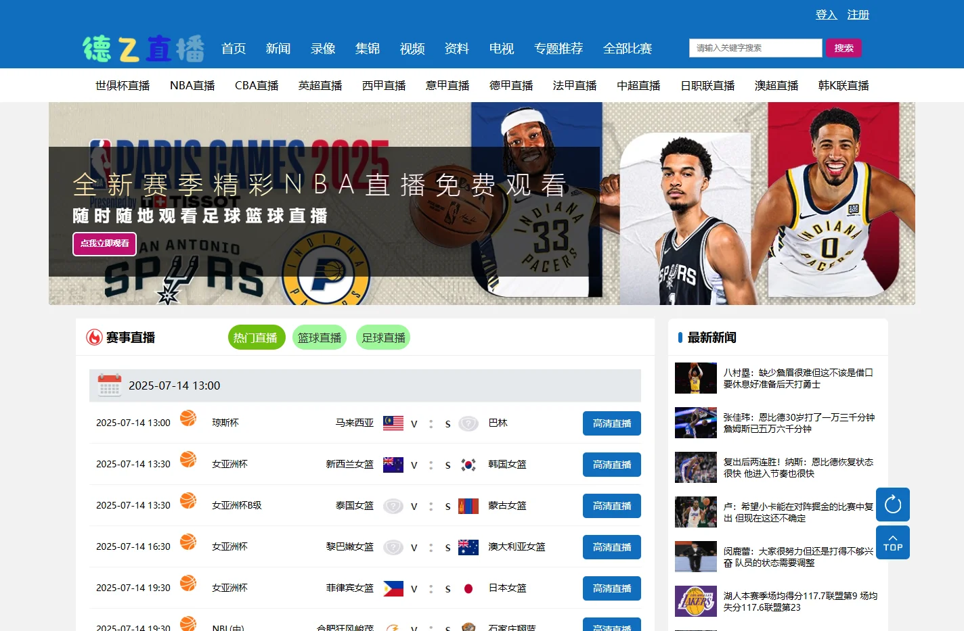Open the 资料 navigation item
Screen dimensions: 964x631
click(x=457, y=49)
